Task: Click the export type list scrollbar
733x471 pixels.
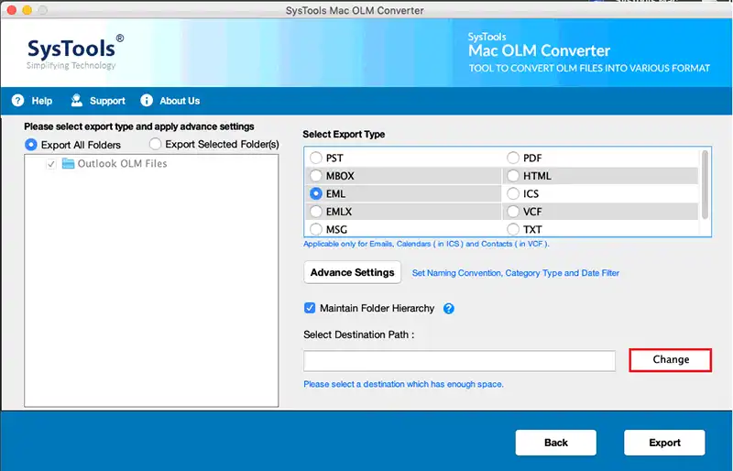Action: (705, 184)
